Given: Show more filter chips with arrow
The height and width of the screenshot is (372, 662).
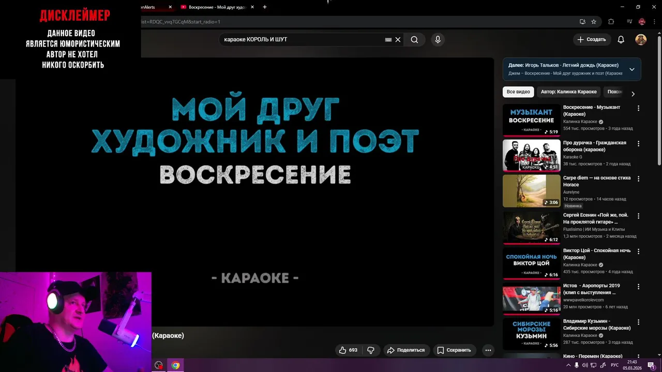Looking at the screenshot, I should (x=633, y=94).
